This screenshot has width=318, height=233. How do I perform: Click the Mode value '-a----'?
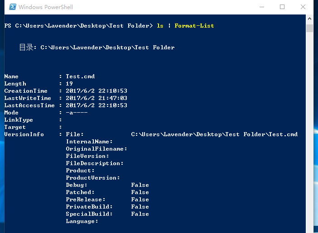click(77, 113)
